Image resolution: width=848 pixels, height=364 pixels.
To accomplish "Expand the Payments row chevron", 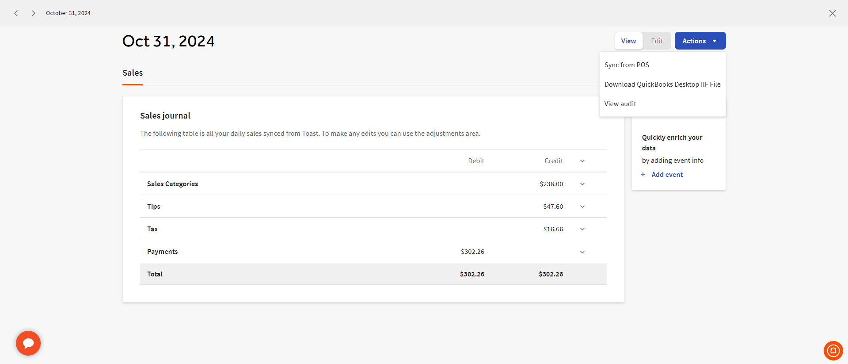I will pyautogui.click(x=582, y=252).
